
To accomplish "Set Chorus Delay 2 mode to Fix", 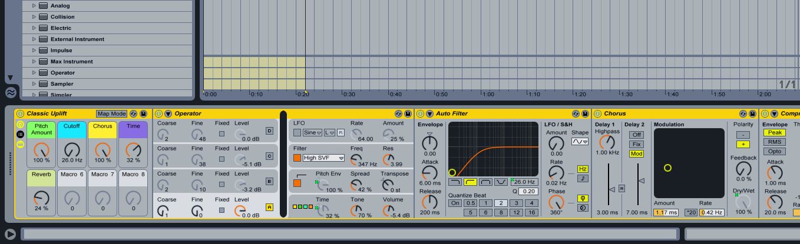I will click(x=636, y=144).
